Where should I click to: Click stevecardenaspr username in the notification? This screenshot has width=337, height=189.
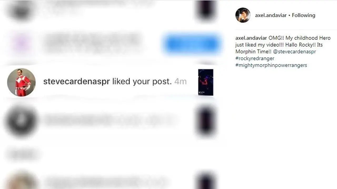76,82
